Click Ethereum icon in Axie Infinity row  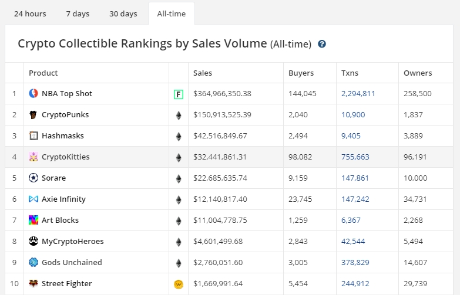coord(179,199)
